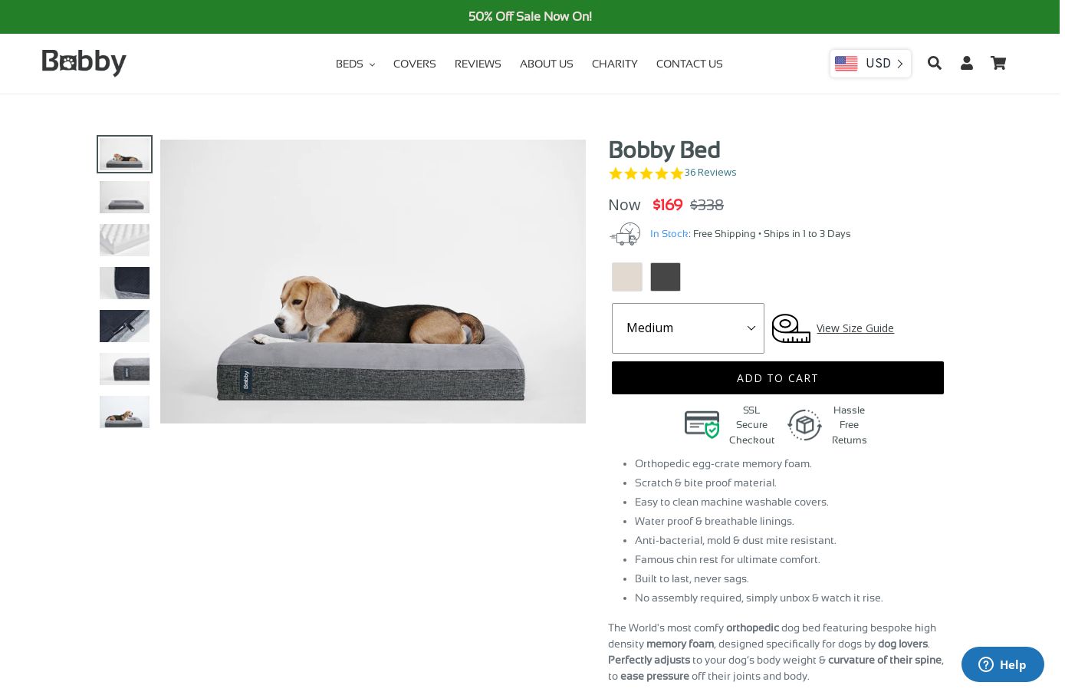Expand the BEDS menu dropdown
Image resolution: width=1065 pixels, height=692 pixels.
click(x=355, y=64)
